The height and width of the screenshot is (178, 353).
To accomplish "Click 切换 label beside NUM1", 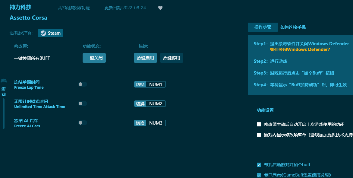I will coord(140,84).
